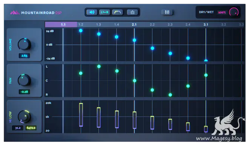The width and height of the screenshot is (249, 145).
Task: Click the centered pan node at step 2.1
Action: tap(135, 81)
